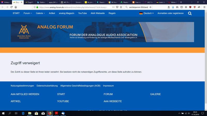
Task: Open File Explorer from taskbar
Action: pos(30,113)
